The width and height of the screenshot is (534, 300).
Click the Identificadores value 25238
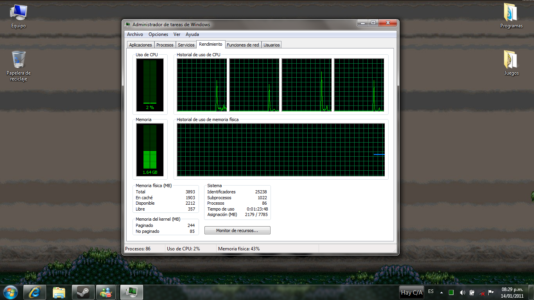click(x=261, y=192)
